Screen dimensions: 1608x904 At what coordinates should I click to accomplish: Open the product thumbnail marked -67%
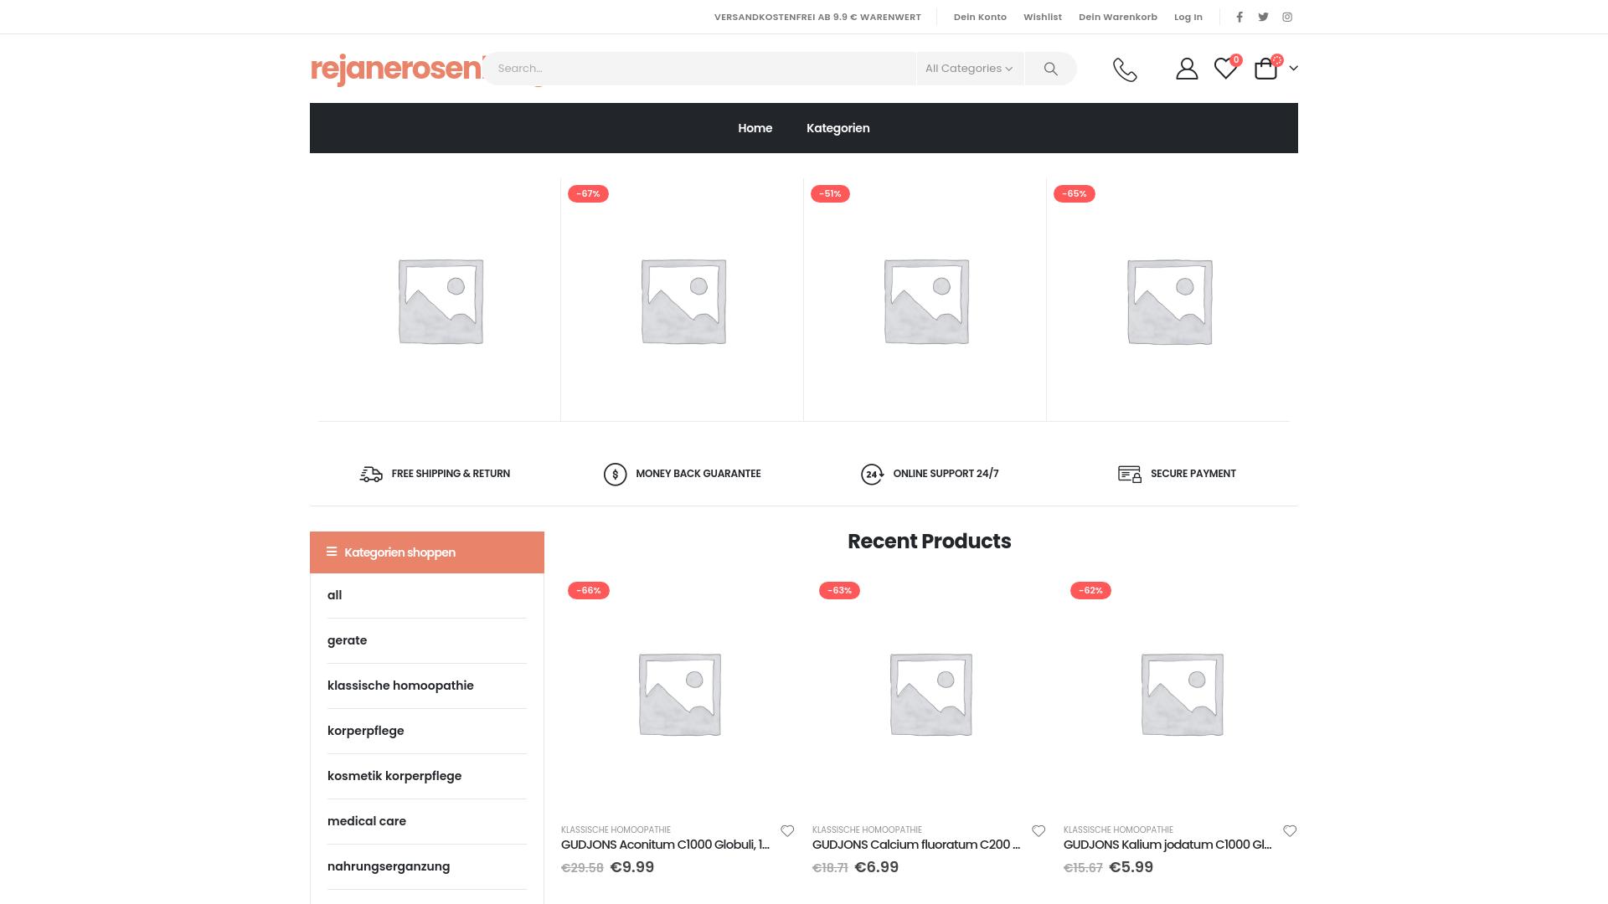[683, 301]
